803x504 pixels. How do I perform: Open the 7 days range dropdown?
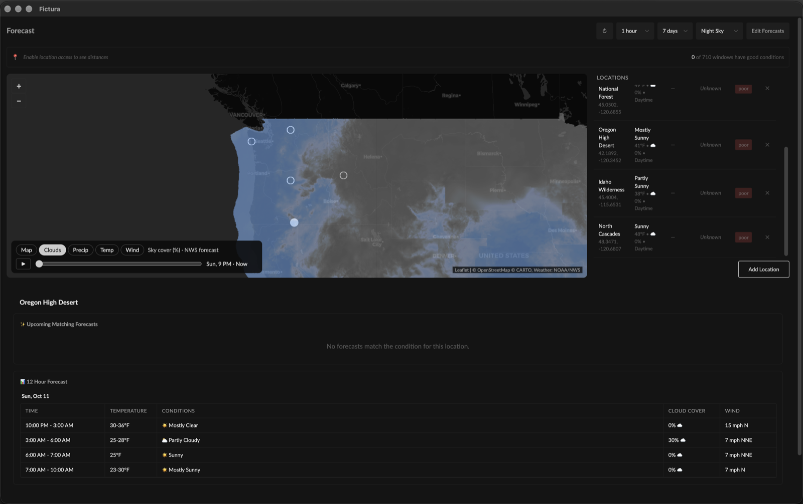click(x=675, y=31)
